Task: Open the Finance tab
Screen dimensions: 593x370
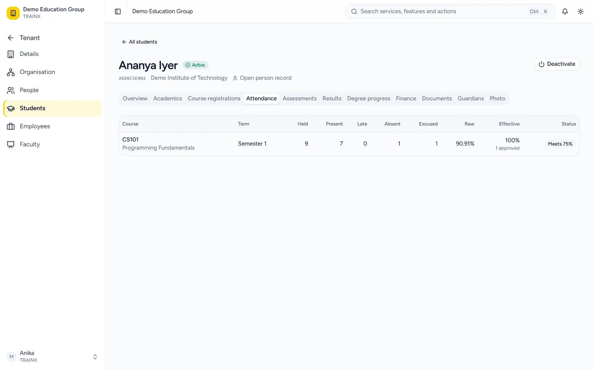Action: pyautogui.click(x=406, y=98)
